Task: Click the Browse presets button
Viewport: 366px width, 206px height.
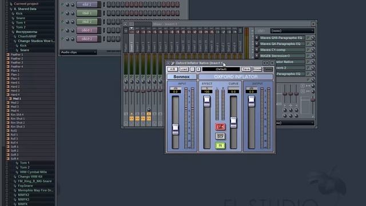Action: click(257, 69)
